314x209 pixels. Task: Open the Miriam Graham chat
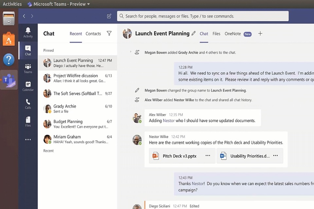coord(78,139)
